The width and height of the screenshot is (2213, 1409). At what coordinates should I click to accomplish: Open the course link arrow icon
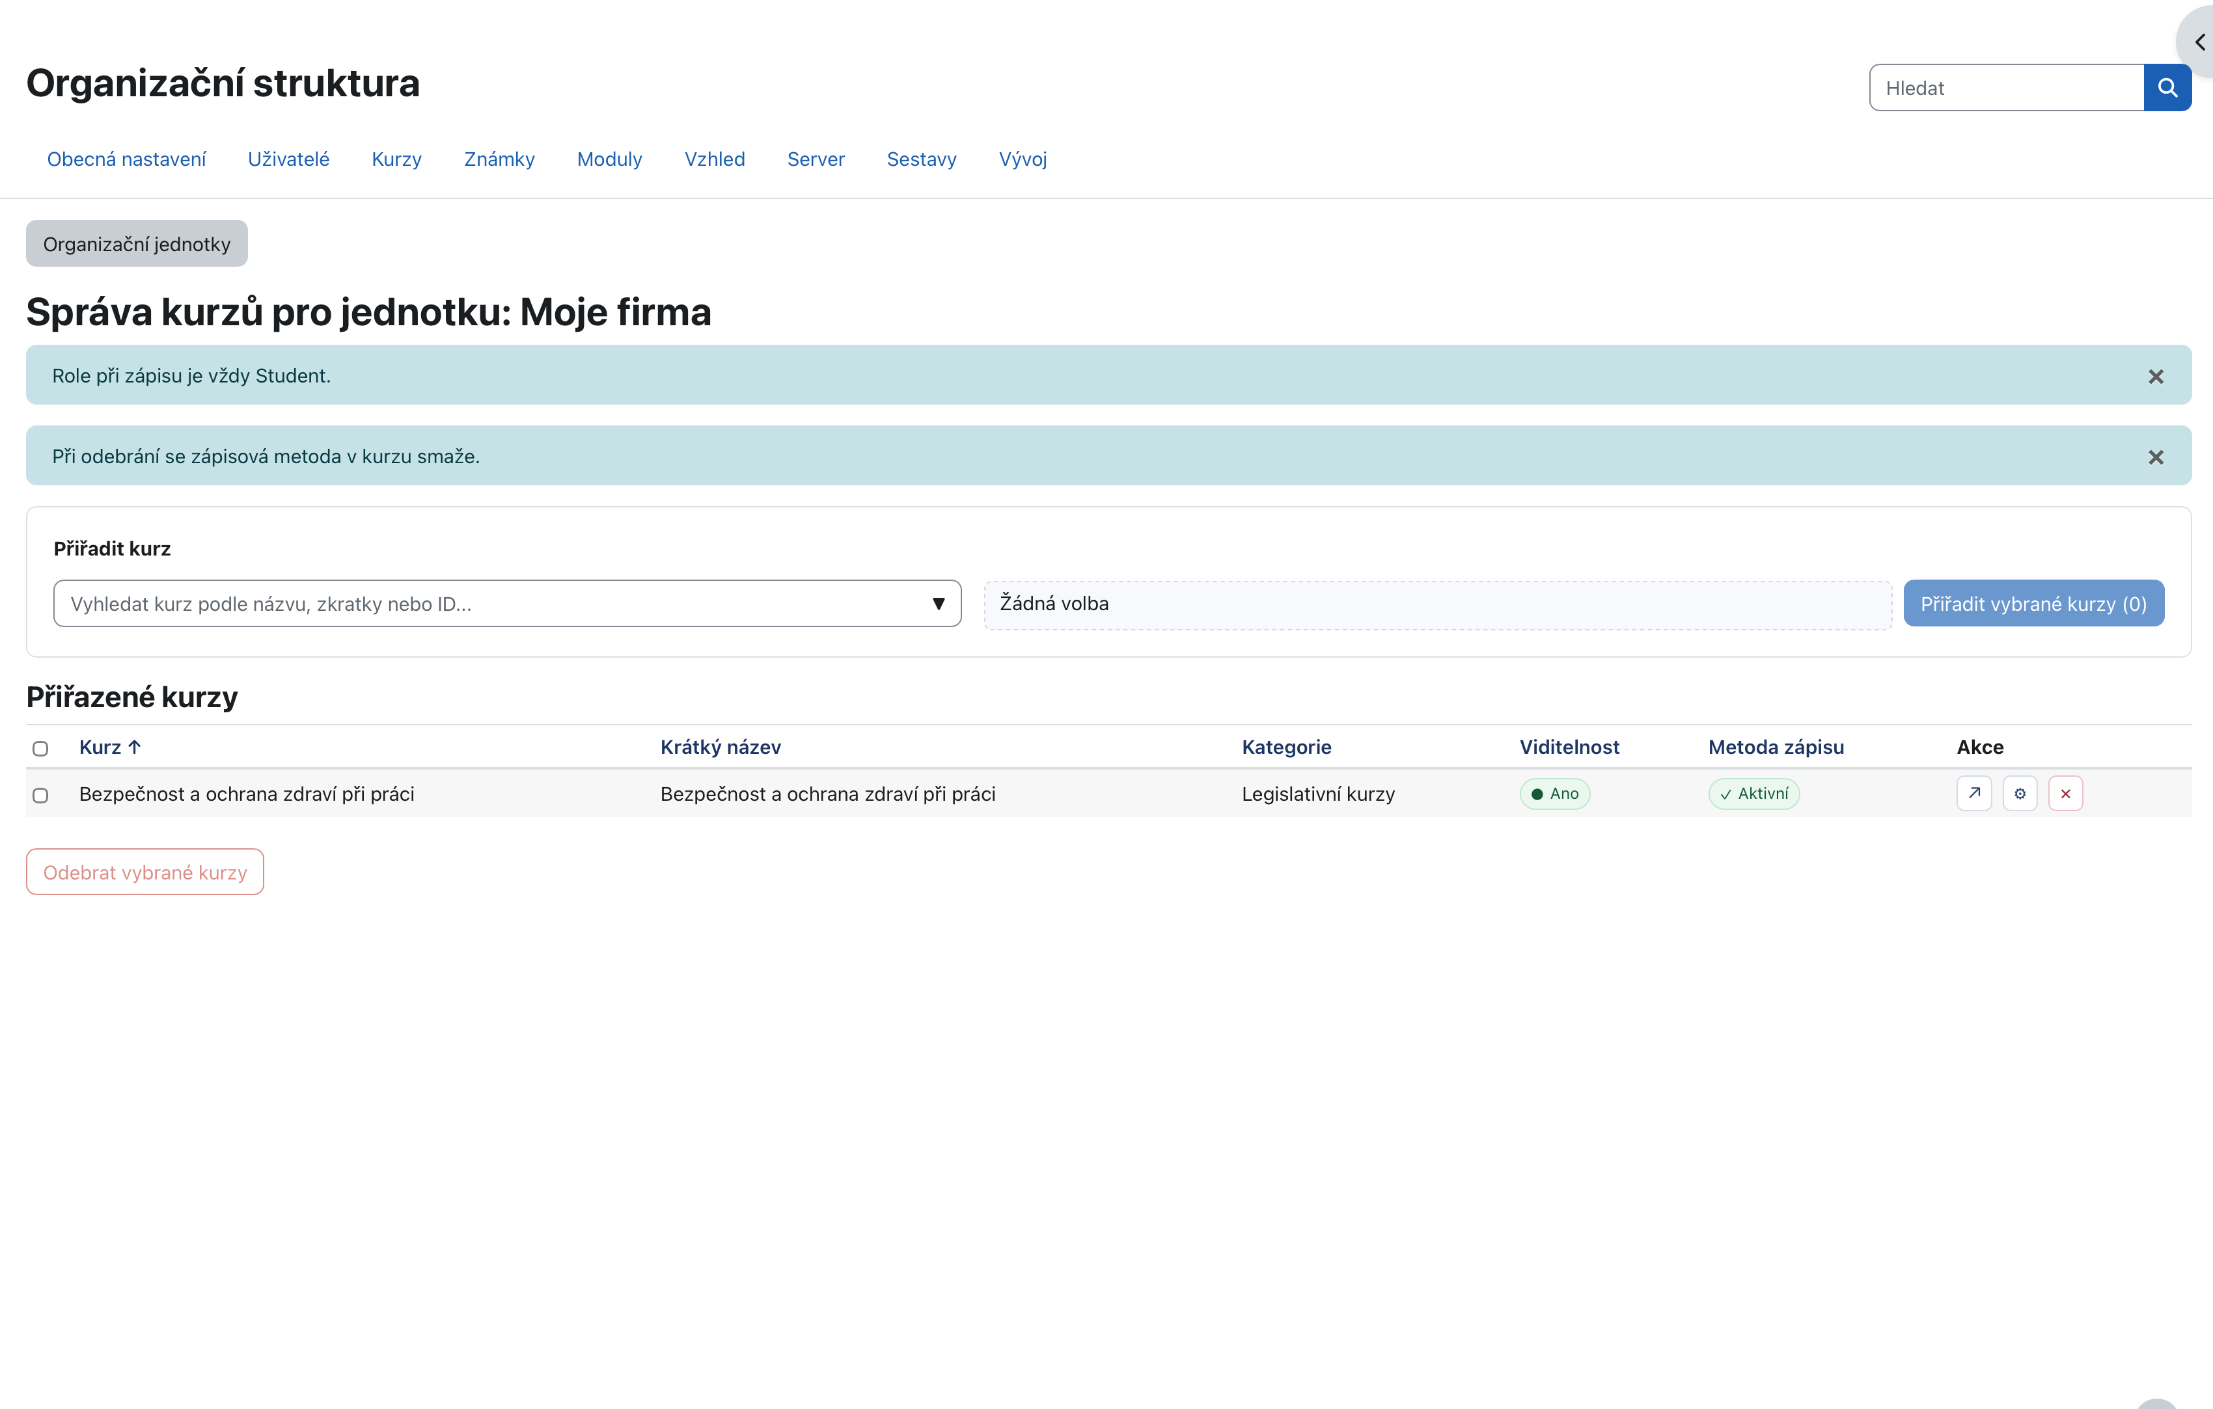pos(1974,794)
